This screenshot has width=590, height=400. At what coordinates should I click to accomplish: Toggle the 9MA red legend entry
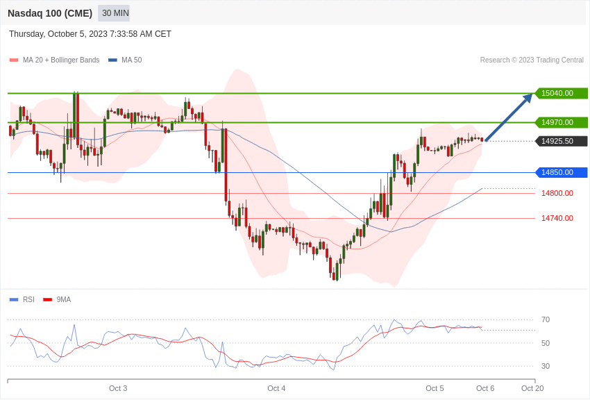[57, 299]
